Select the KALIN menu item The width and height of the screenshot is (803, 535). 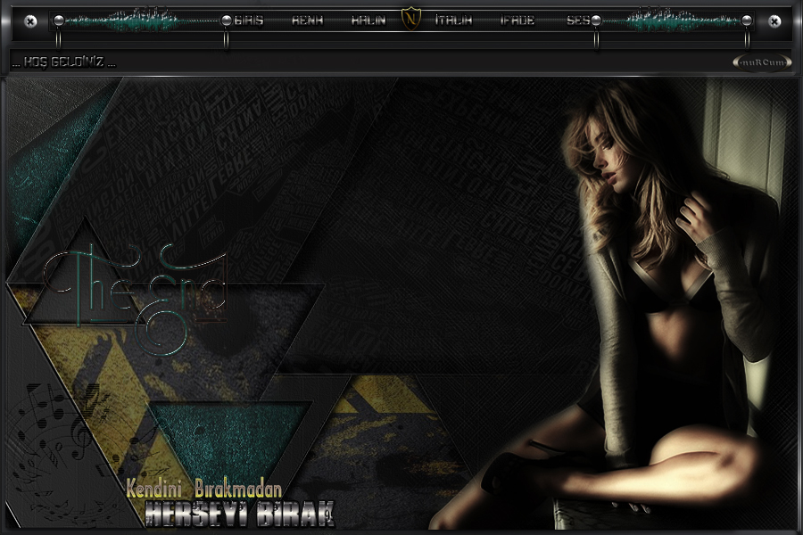368,21
